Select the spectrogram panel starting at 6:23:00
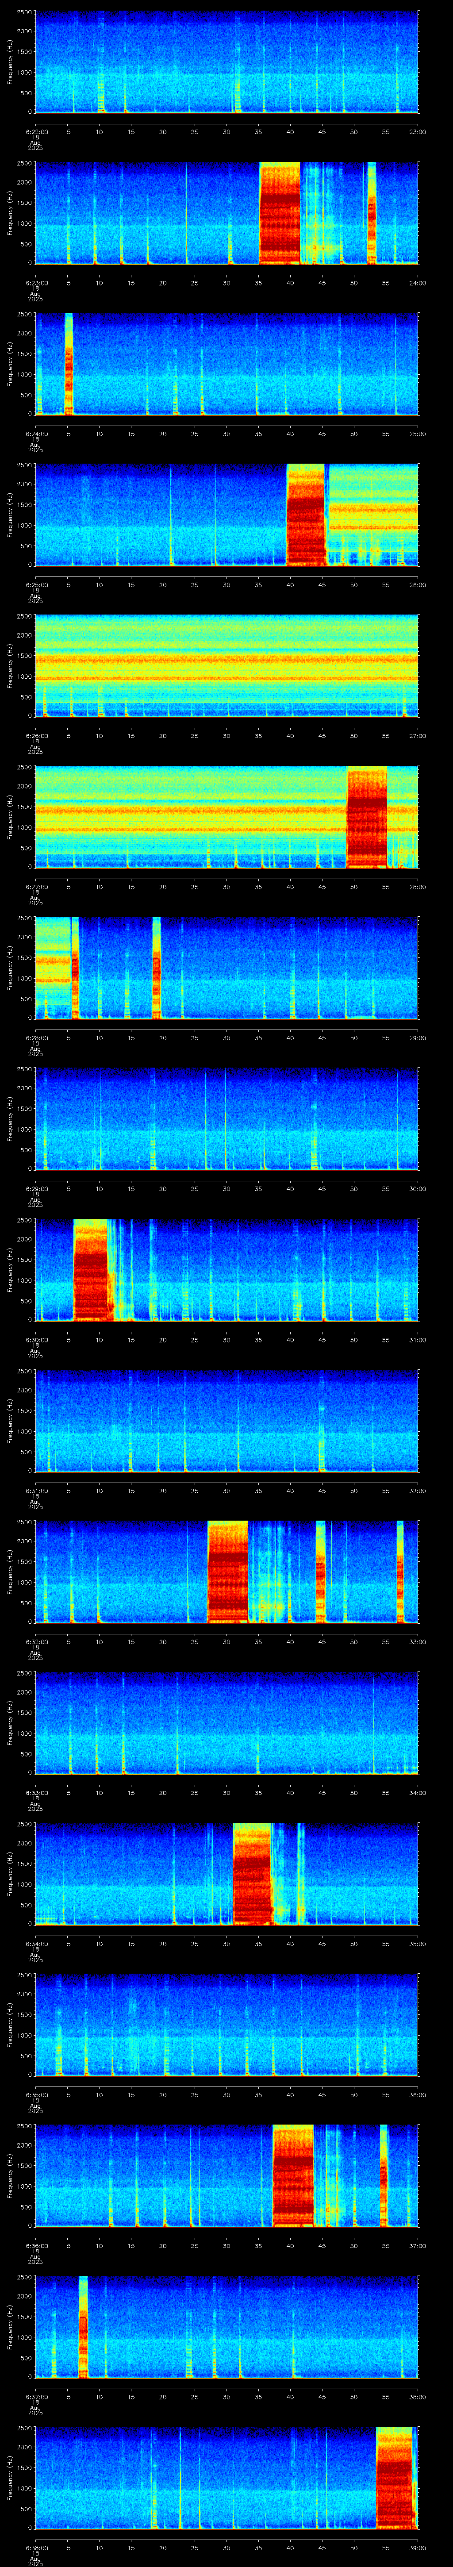The height and width of the screenshot is (2567, 453). click(x=227, y=212)
